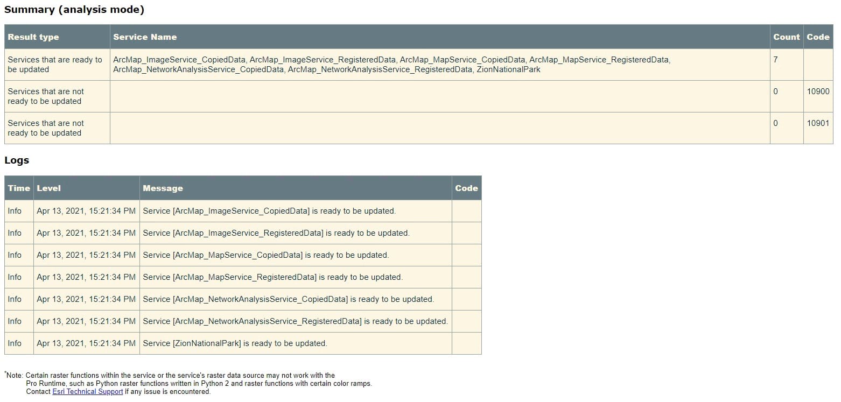Click the Level column header
841x402 pixels.
49,188
